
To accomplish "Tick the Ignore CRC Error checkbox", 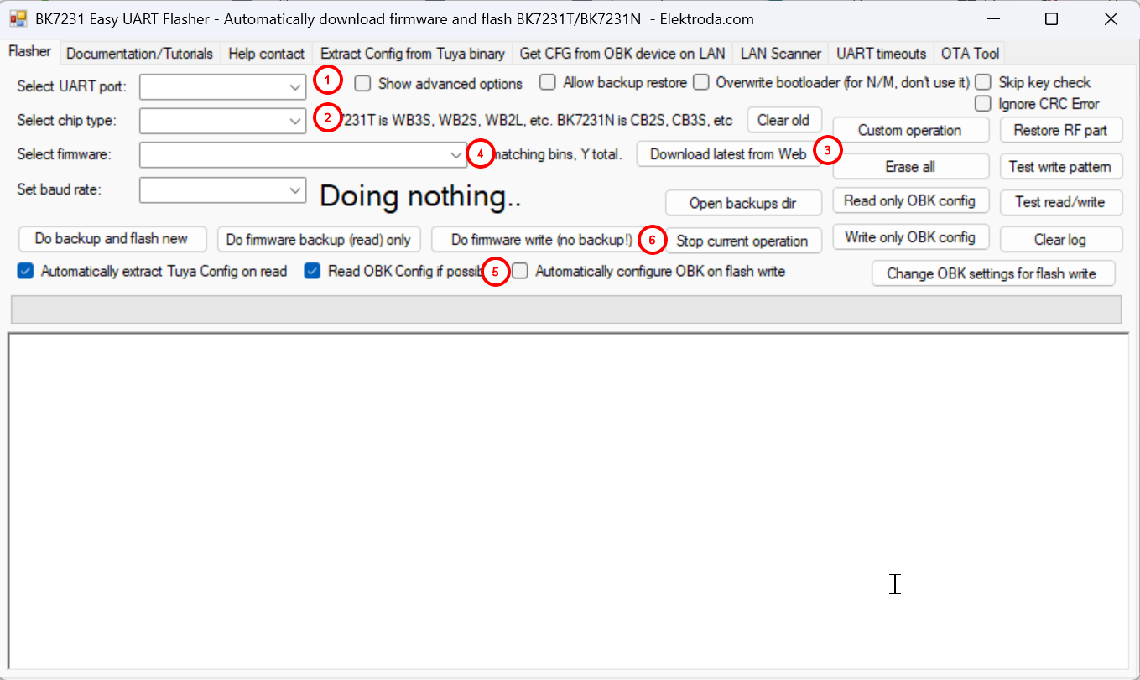I will (983, 104).
